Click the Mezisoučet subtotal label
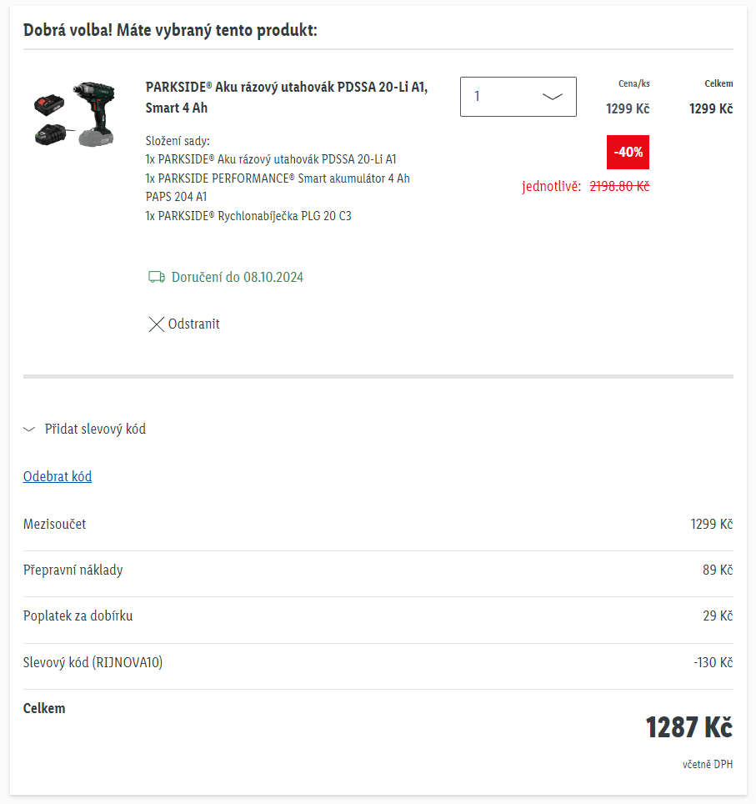Image resolution: width=756 pixels, height=804 pixels. [55, 525]
